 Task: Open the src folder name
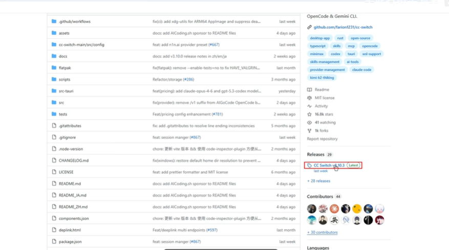click(x=61, y=102)
